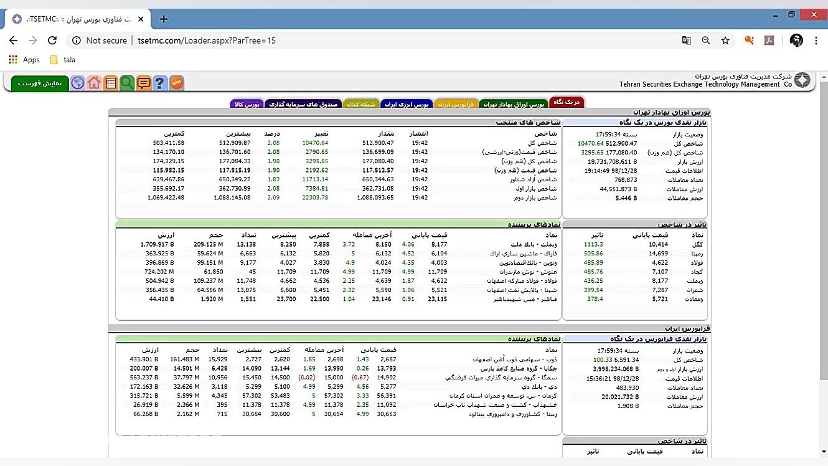Go to the site home via the house icon
The height and width of the screenshot is (466, 828).
[94, 83]
